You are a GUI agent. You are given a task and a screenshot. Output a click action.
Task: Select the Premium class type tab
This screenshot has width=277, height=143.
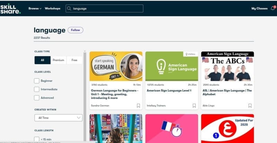point(59,60)
